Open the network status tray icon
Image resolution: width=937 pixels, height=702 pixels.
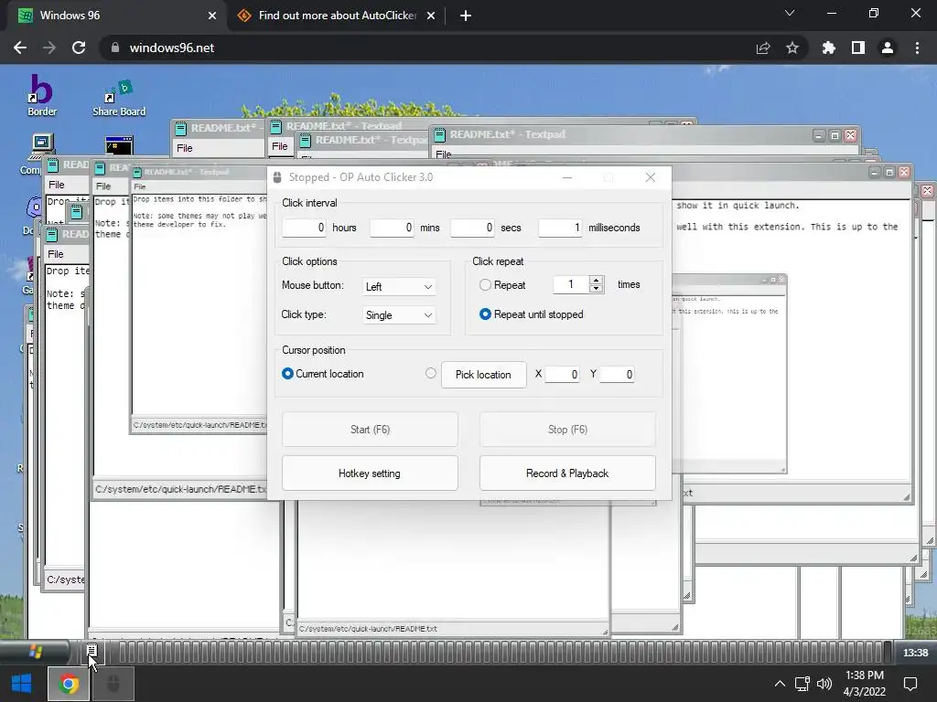tap(802, 684)
